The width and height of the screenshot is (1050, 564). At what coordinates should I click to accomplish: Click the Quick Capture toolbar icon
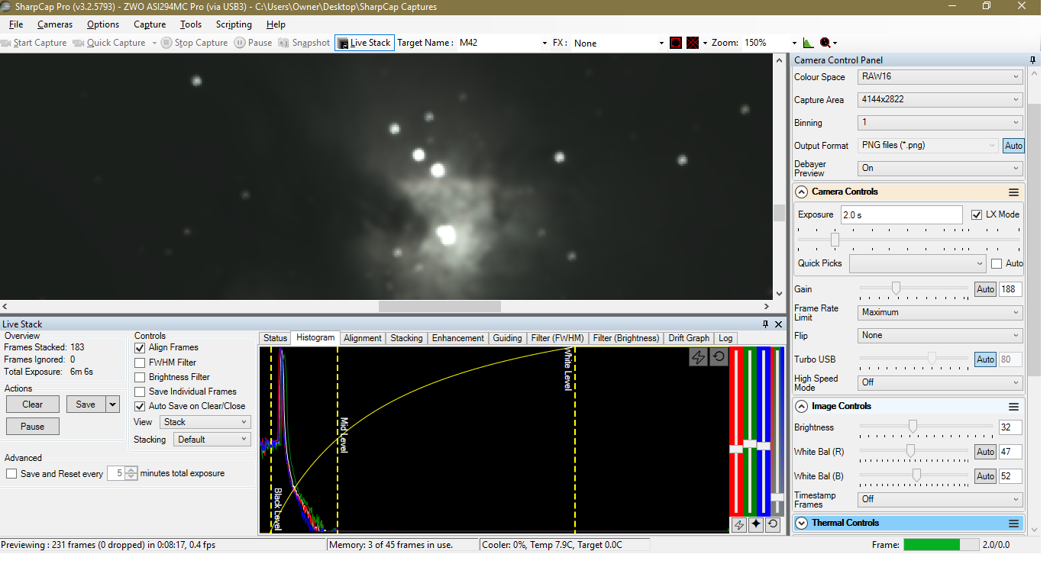tap(79, 43)
